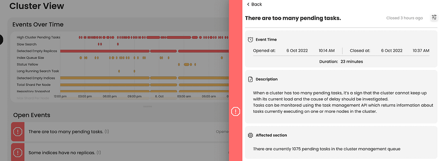Click the chart resize drag handle dots
439x161 pixels.
coord(147,106)
